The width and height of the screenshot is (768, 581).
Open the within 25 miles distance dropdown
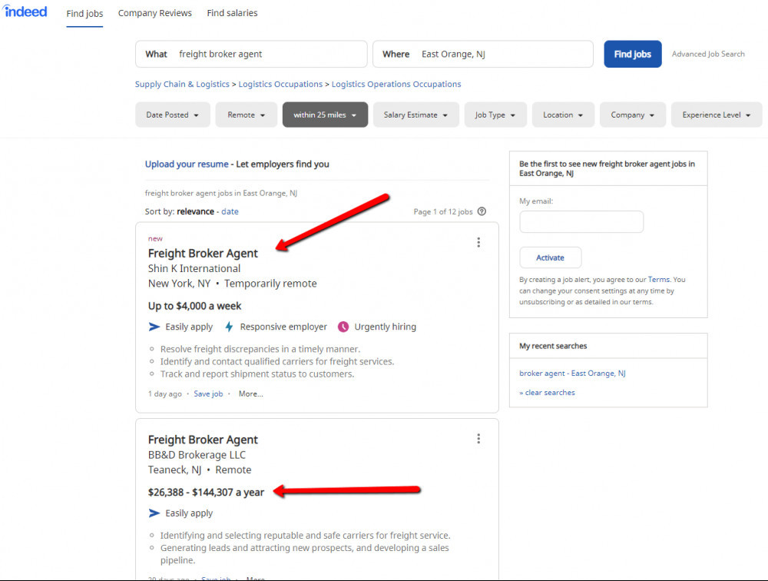click(x=325, y=115)
